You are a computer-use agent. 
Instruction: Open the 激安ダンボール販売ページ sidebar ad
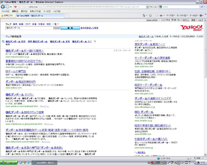(150, 44)
